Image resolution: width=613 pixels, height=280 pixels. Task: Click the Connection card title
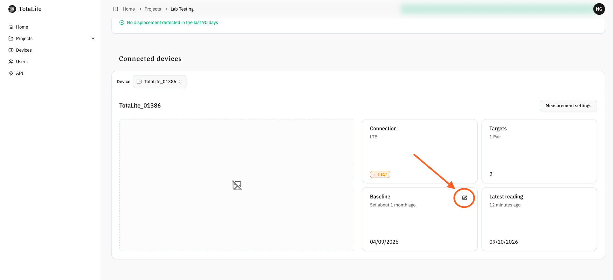click(383, 128)
